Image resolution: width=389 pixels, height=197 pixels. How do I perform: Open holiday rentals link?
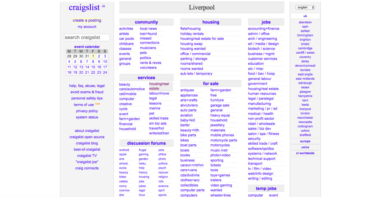point(192,33)
